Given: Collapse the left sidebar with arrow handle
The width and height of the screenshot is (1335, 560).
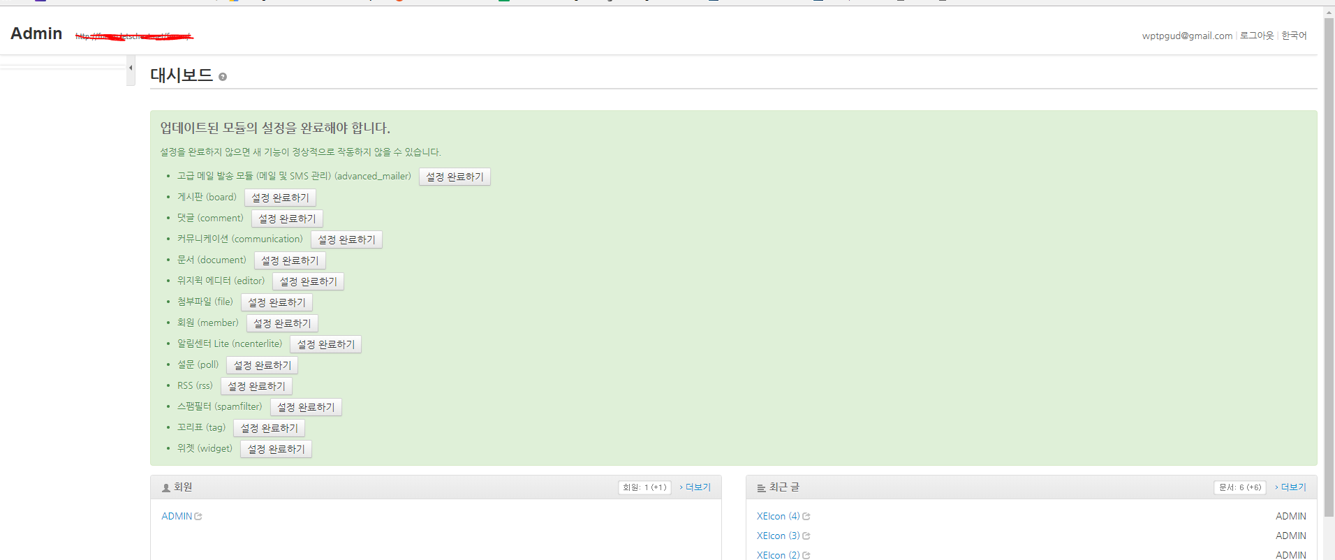Looking at the screenshot, I should (x=131, y=68).
